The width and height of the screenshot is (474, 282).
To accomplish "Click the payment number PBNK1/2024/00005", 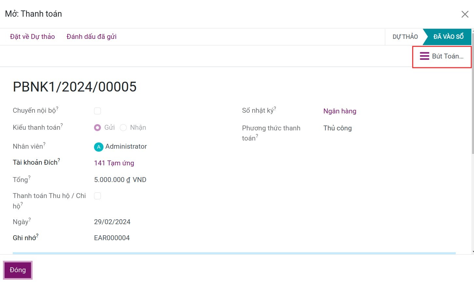I will [x=75, y=87].
